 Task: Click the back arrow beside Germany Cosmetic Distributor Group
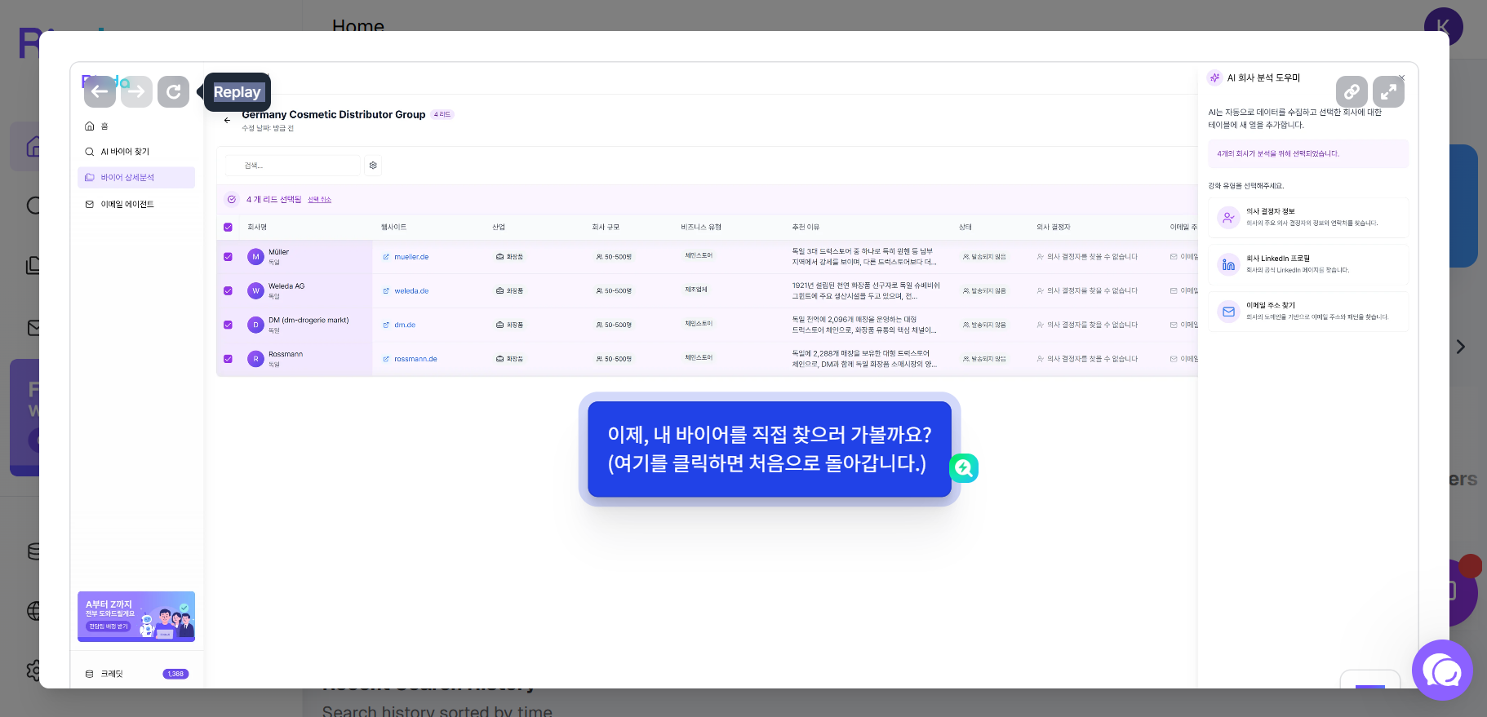tap(227, 120)
